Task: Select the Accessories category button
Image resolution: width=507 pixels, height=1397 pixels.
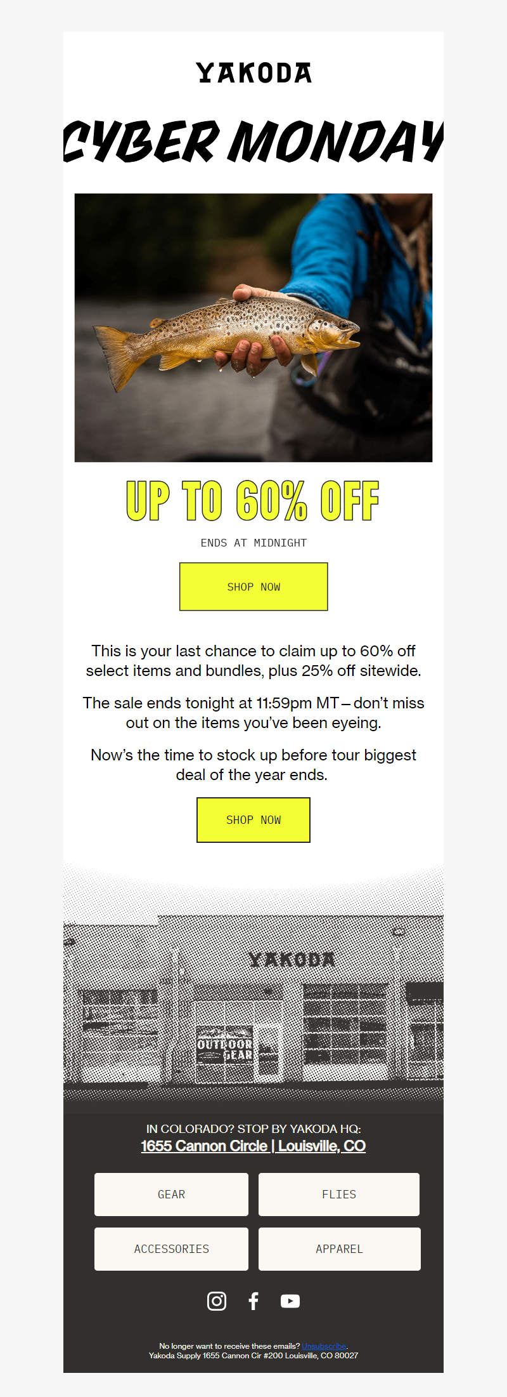Action: 171,1249
